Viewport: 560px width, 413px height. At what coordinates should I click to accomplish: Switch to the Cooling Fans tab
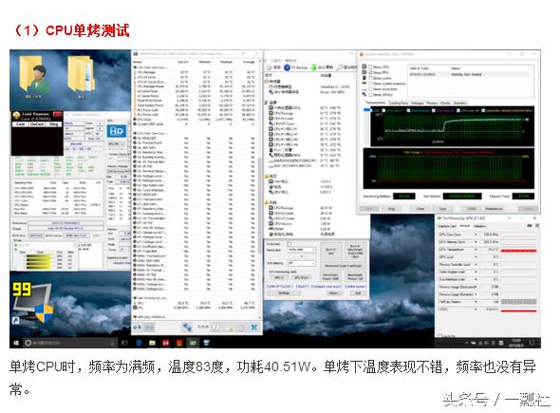pos(398,103)
